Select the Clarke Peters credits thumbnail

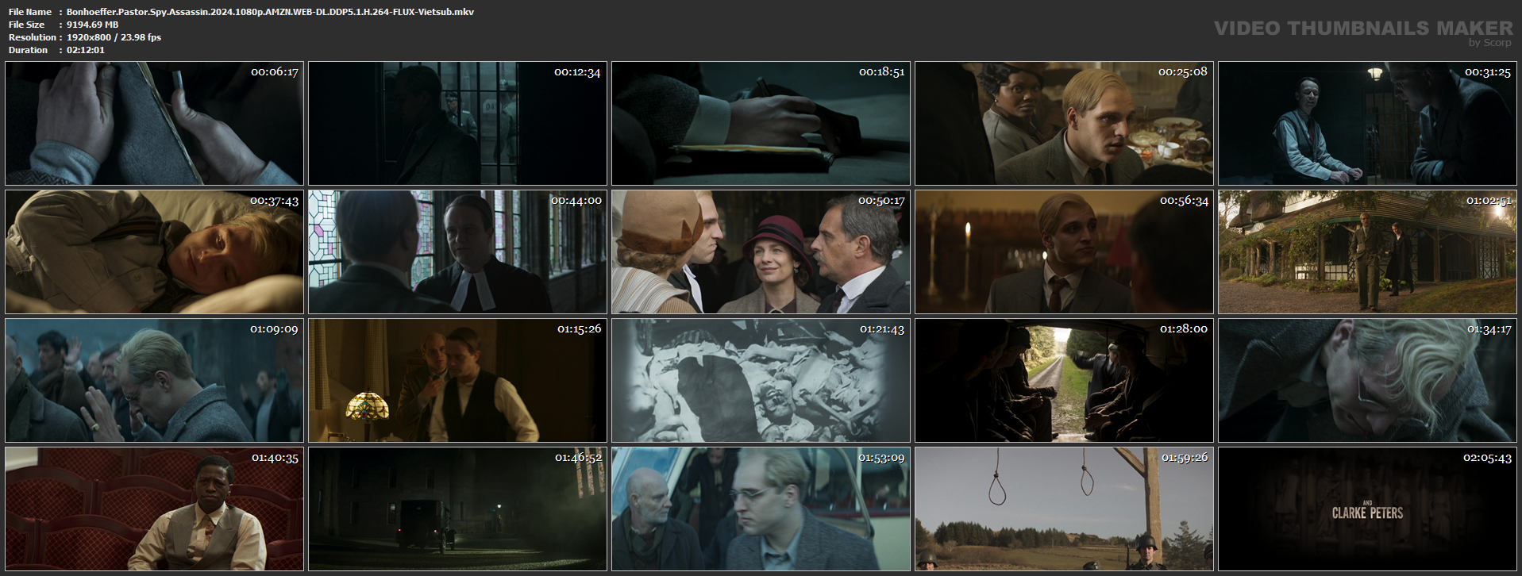tap(1368, 509)
